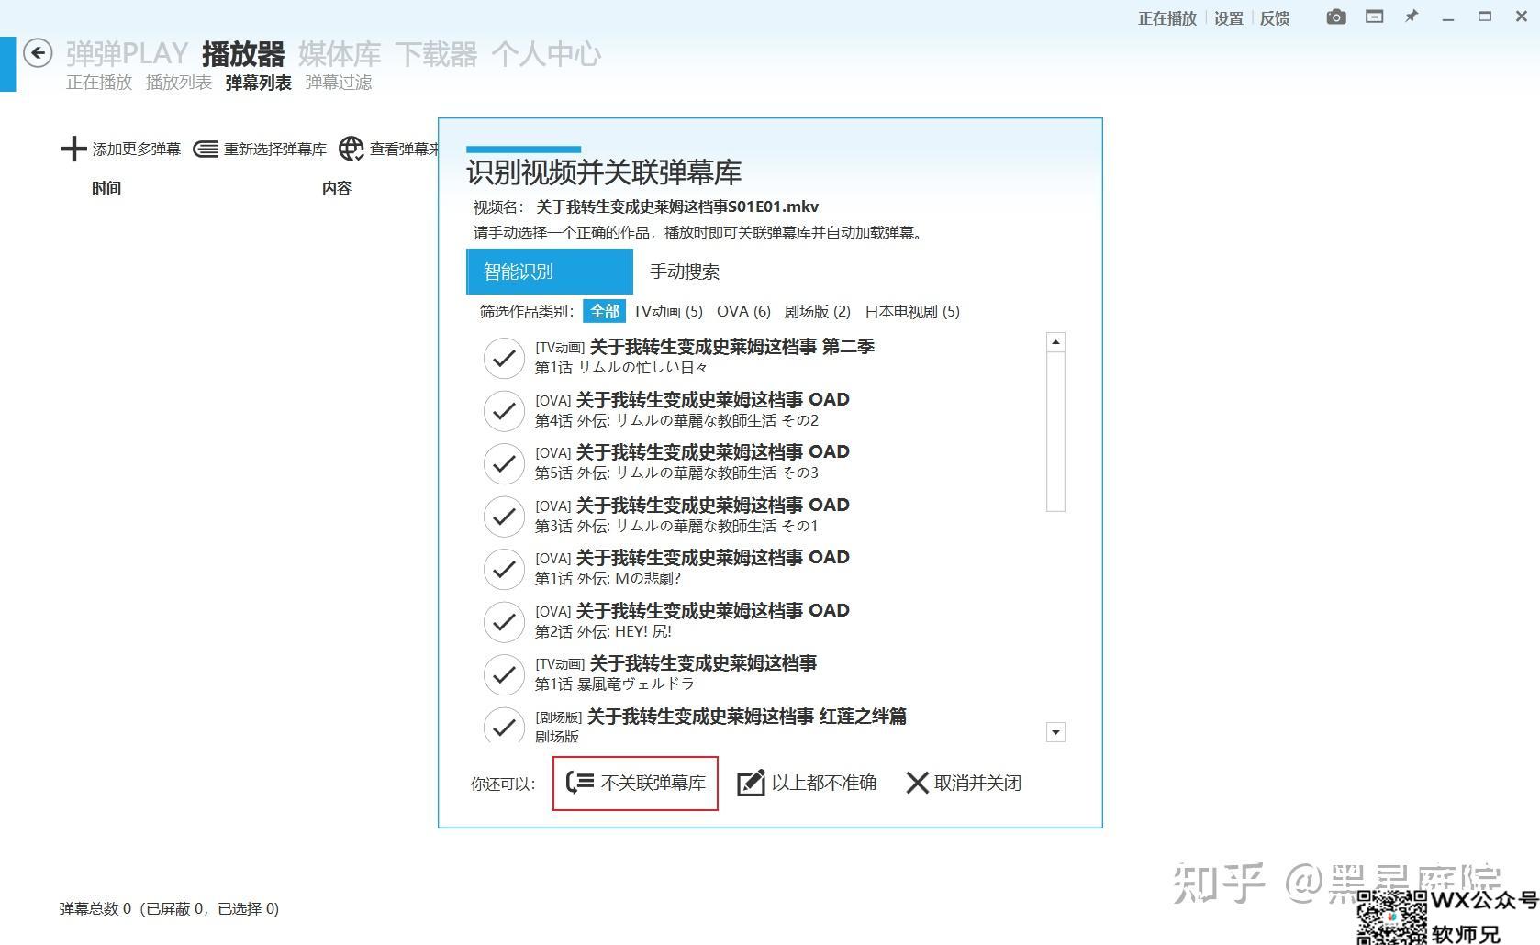Open the 媒体库 main section

[340, 54]
